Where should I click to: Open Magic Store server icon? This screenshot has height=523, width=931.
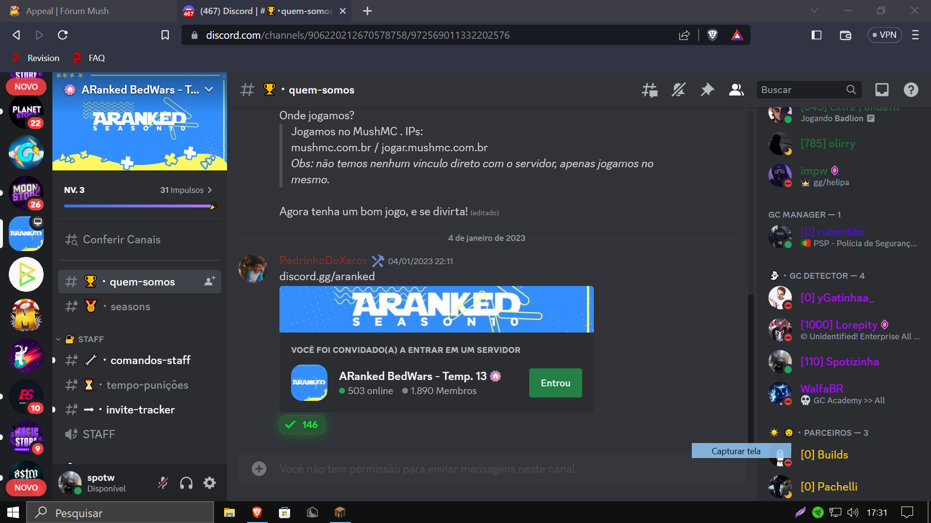click(26, 437)
